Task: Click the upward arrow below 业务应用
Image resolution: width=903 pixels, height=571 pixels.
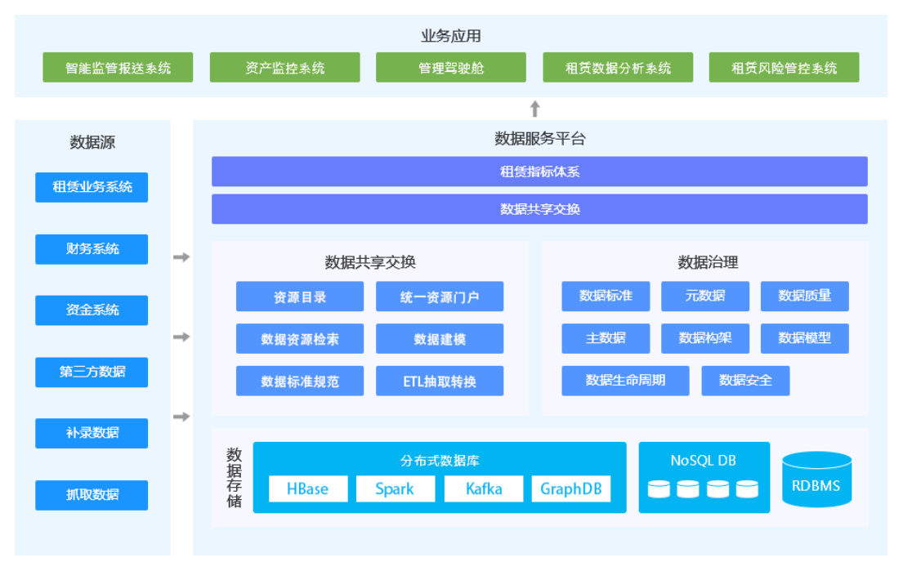Action: pos(535,109)
